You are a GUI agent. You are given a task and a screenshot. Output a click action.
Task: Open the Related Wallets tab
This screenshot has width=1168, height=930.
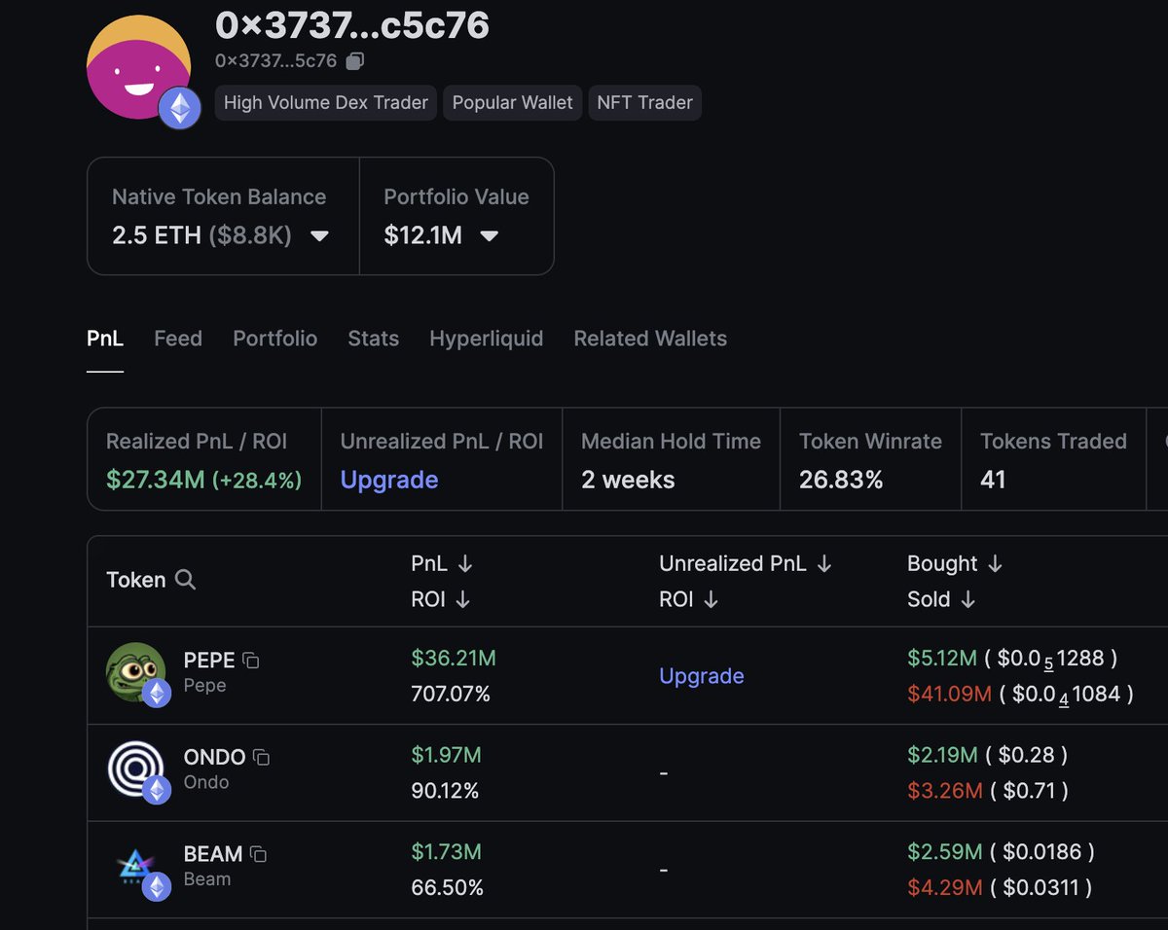coord(650,339)
